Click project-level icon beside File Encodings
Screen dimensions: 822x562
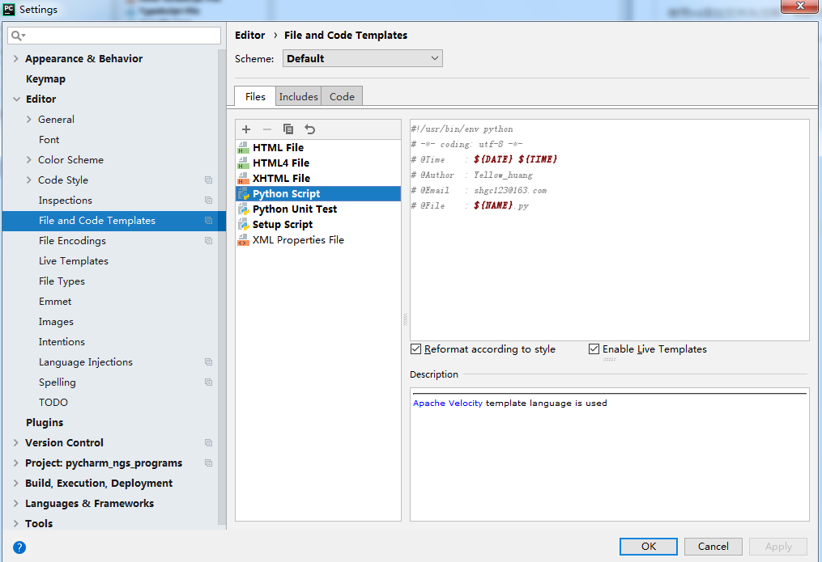pyautogui.click(x=209, y=241)
